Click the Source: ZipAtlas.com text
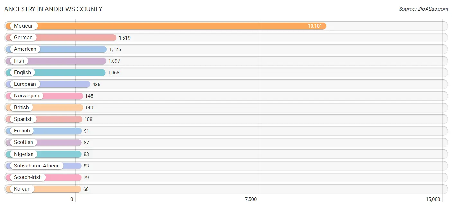Image resolution: width=452 pixels, height=207 pixels. (423, 9)
